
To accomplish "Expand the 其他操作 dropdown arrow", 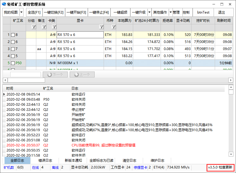I will coord(170,12).
